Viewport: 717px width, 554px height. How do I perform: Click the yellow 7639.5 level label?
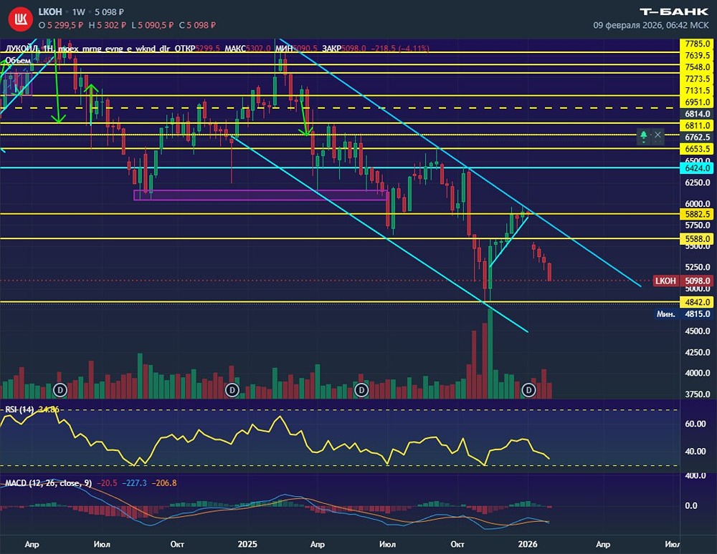(698, 55)
